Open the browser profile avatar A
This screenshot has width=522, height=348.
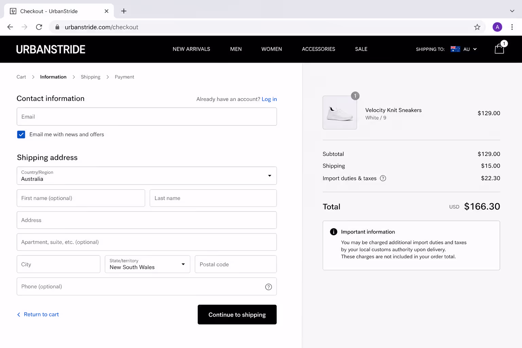tap(497, 27)
